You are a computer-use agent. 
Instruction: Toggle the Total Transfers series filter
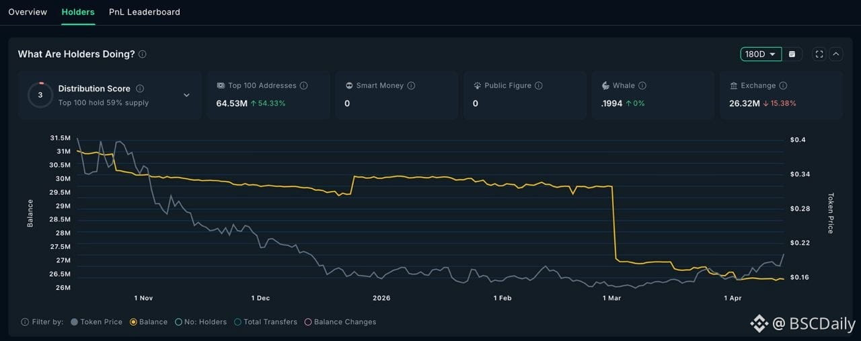tap(265, 322)
